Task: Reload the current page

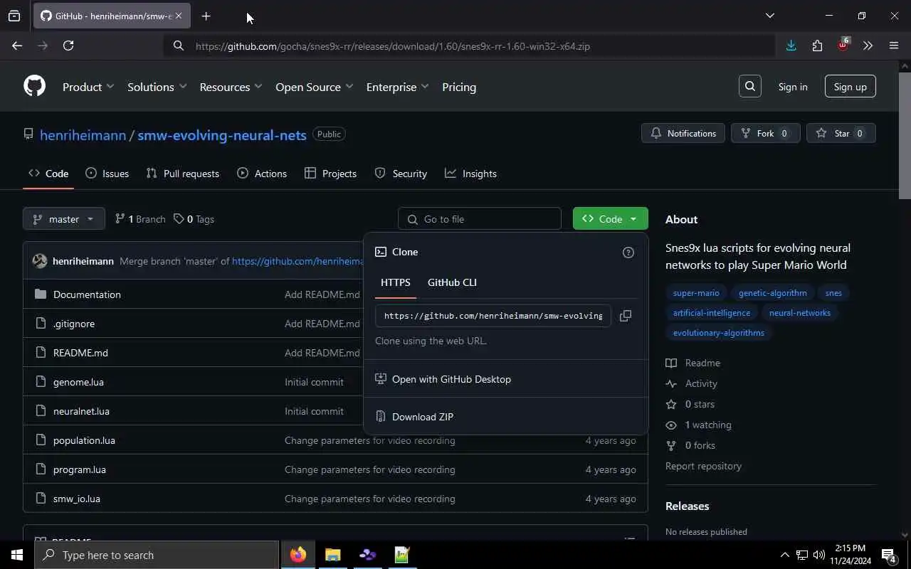Action: pos(68,46)
